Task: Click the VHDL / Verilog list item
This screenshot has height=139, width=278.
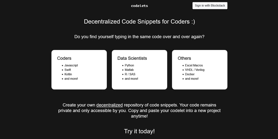Action: coord(195,70)
